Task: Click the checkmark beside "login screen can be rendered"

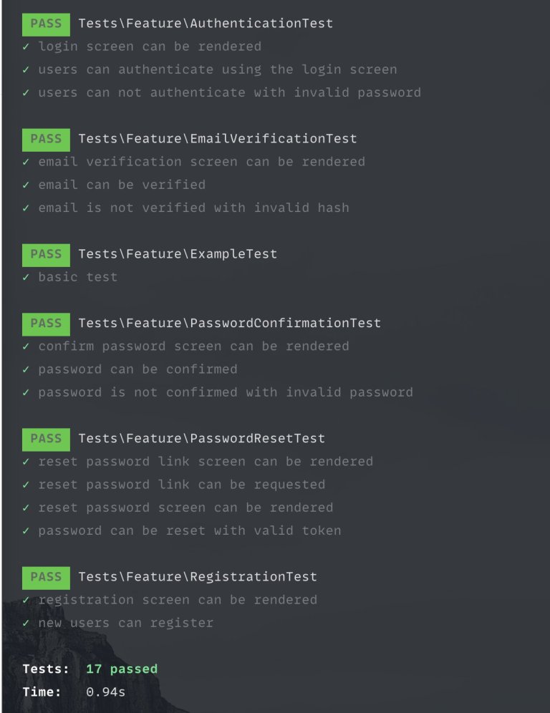Action: coord(26,47)
